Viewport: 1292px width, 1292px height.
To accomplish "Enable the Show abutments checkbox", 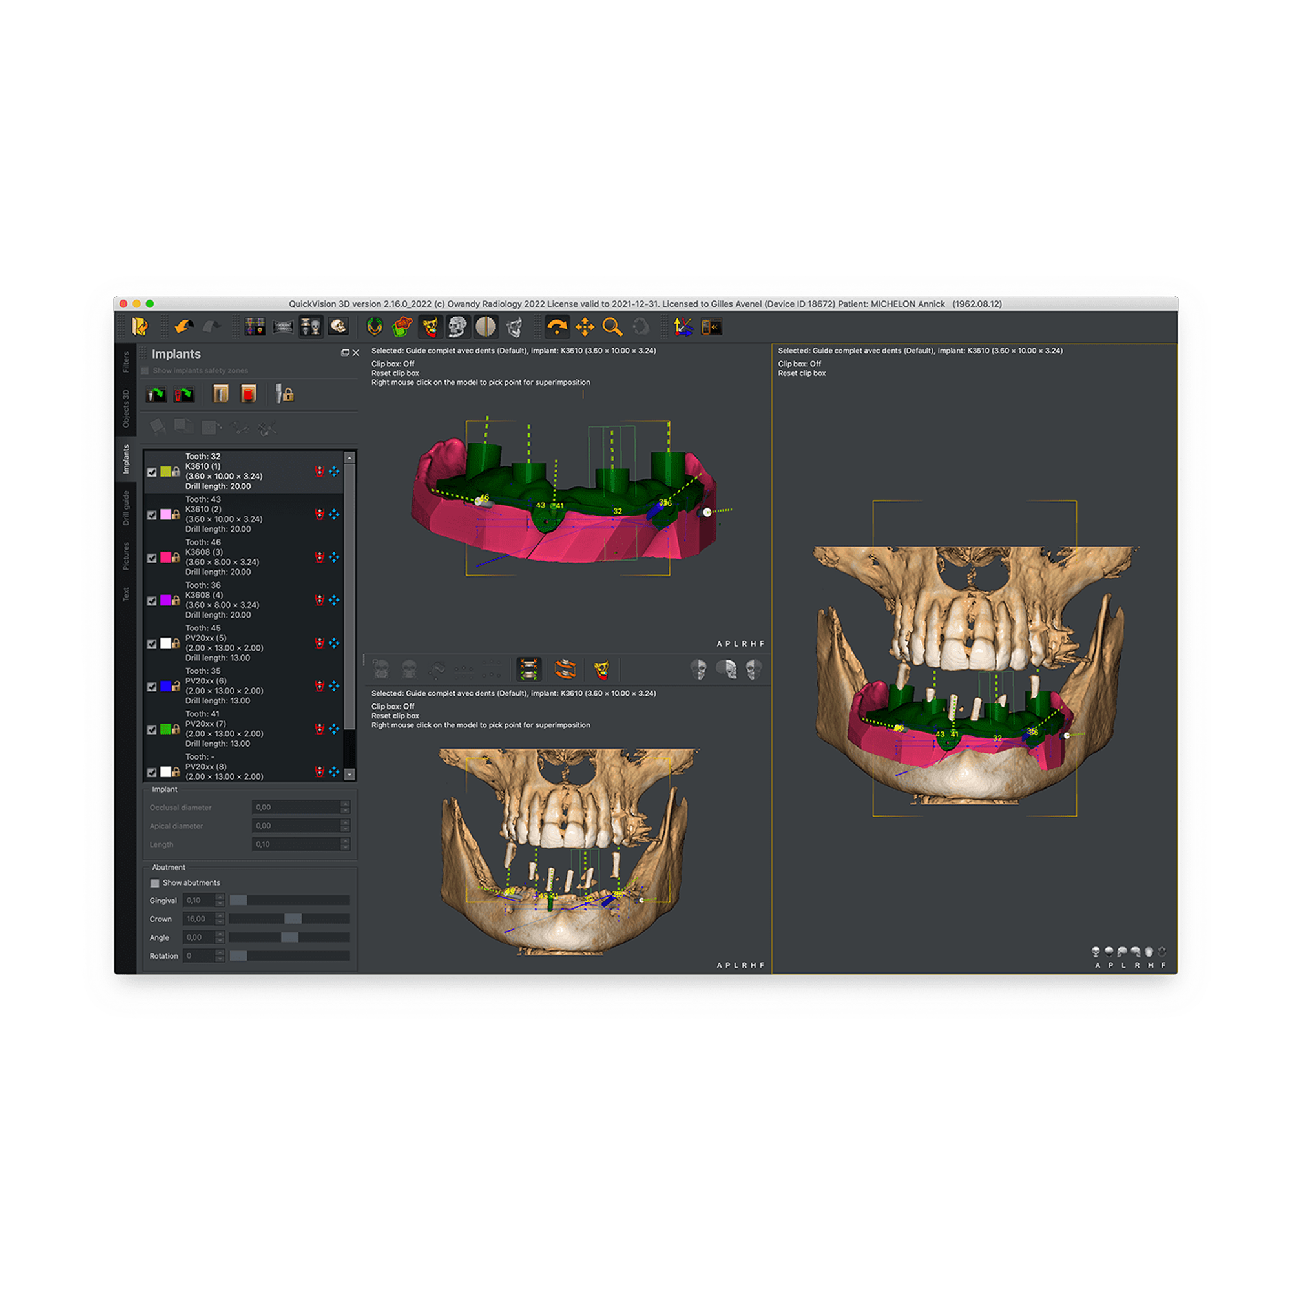I will [154, 882].
